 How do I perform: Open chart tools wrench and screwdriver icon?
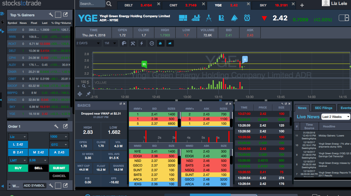[133, 43]
